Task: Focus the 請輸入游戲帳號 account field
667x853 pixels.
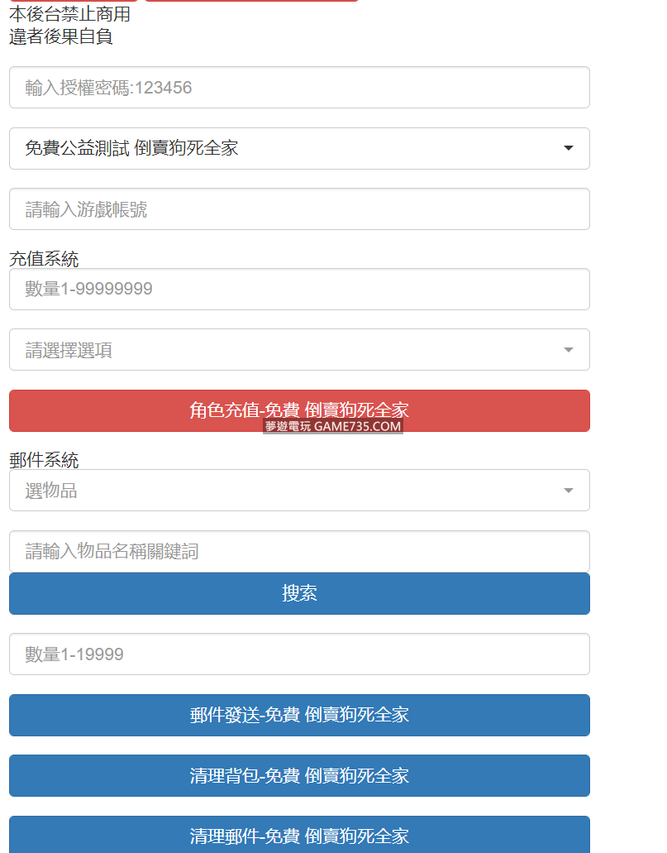Action: tap(299, 209)
